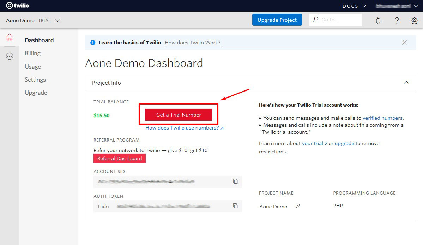Open Upgrade in the sidebar
The image size is (423, 245).
click(x=36, y=93)
